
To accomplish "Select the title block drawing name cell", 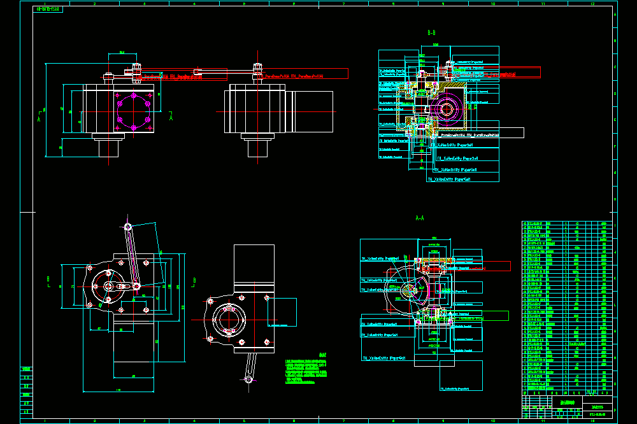I will [x=567, y=402].
